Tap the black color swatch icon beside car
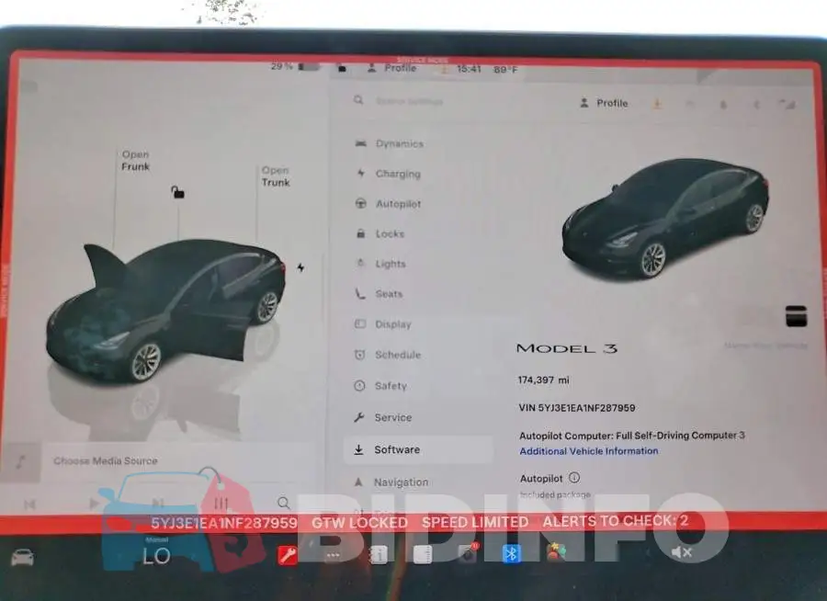Screen dimensions: 827x601 796,316
